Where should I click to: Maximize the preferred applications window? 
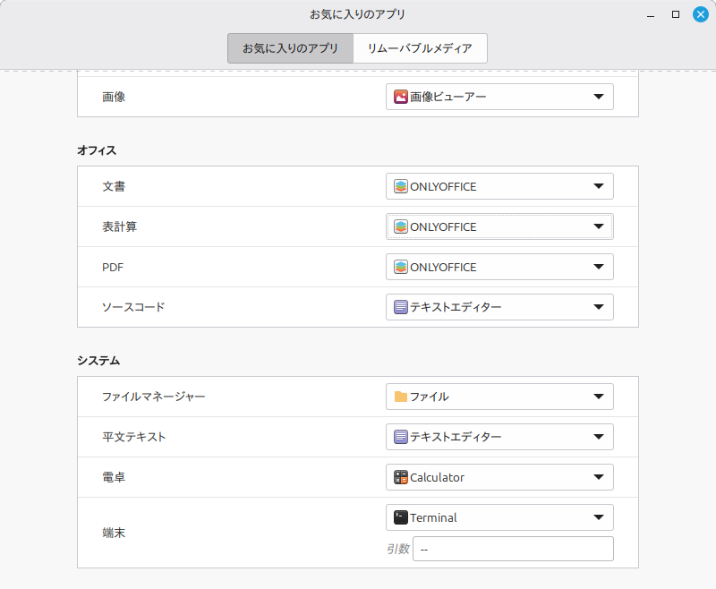(676, 14)
